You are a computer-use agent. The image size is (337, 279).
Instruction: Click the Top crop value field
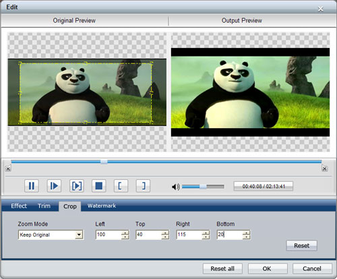149,235
